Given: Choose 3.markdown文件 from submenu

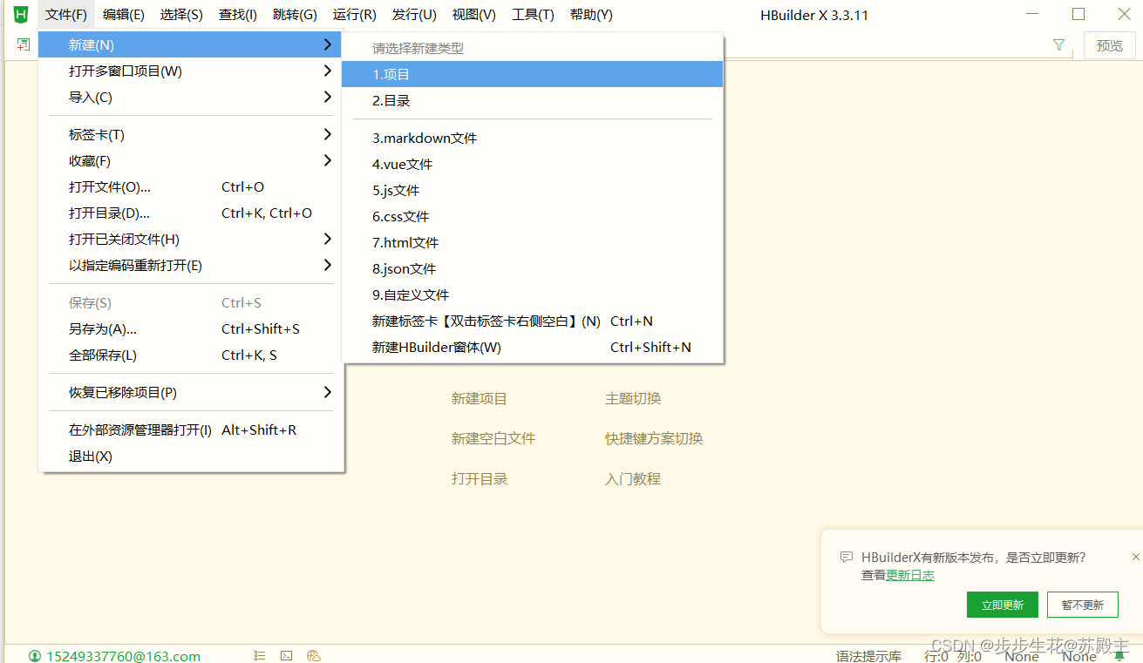Looking at the screenshot, I should [532, 138].
